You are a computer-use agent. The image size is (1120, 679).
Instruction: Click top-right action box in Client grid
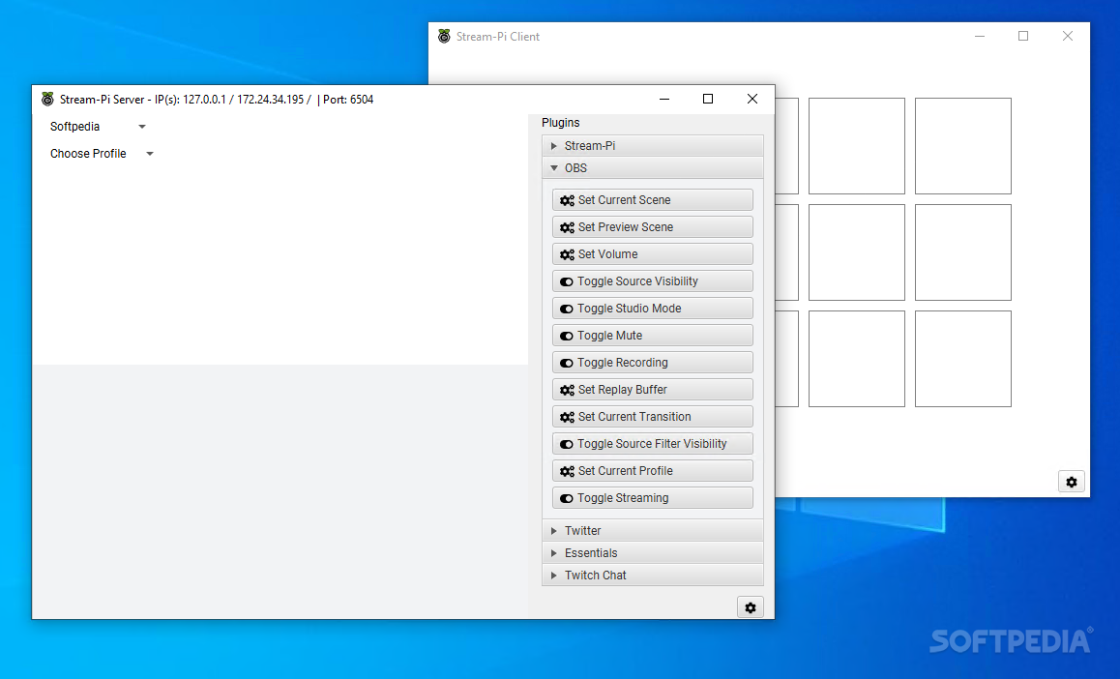[x=963, y=146]
